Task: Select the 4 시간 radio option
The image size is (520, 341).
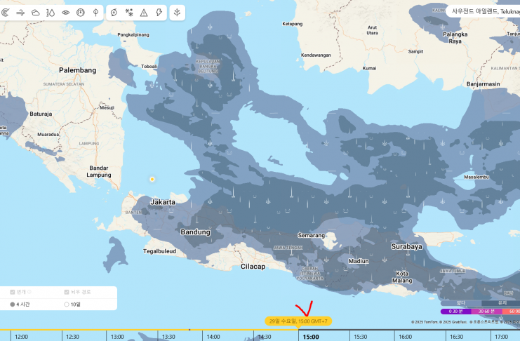Action: [x=13, y=305]
